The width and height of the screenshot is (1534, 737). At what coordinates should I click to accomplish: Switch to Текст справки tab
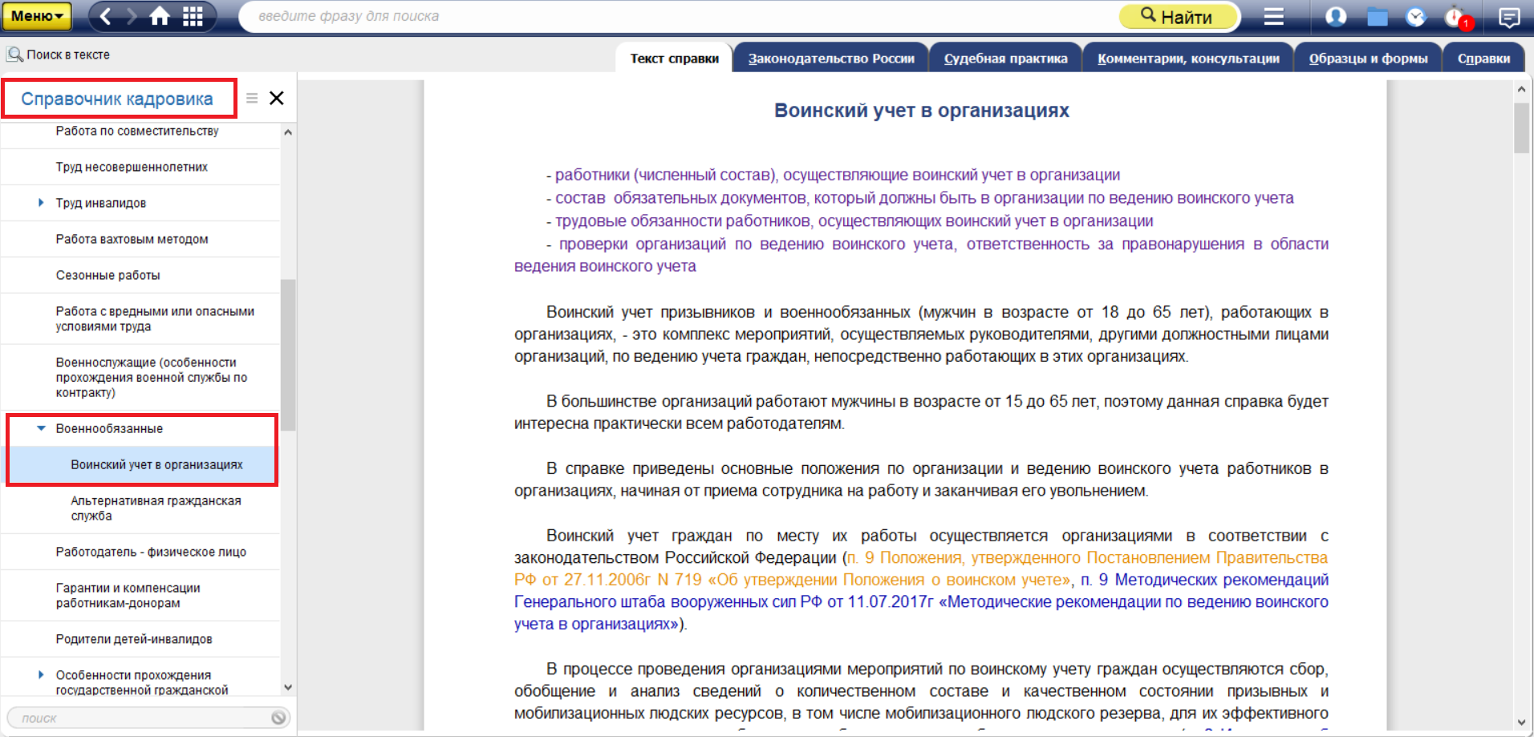pos(674,58)
